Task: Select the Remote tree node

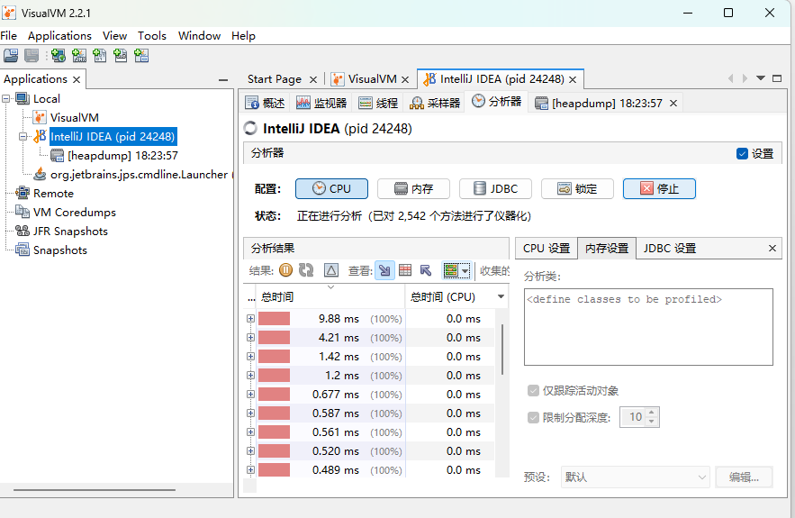Action: (53, 194)
